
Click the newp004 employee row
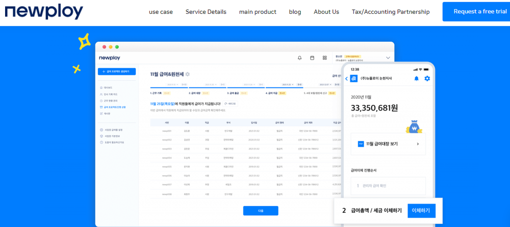click(x=246, y=158)
